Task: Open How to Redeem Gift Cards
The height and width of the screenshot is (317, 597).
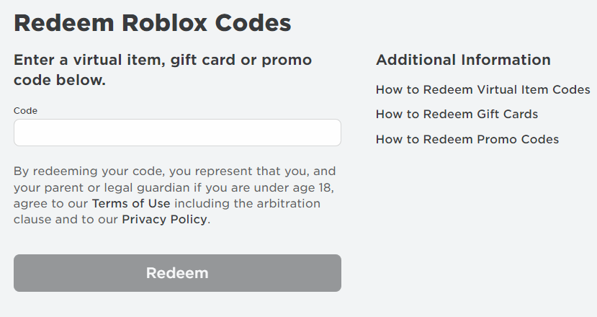Action: tap(457, 115)
